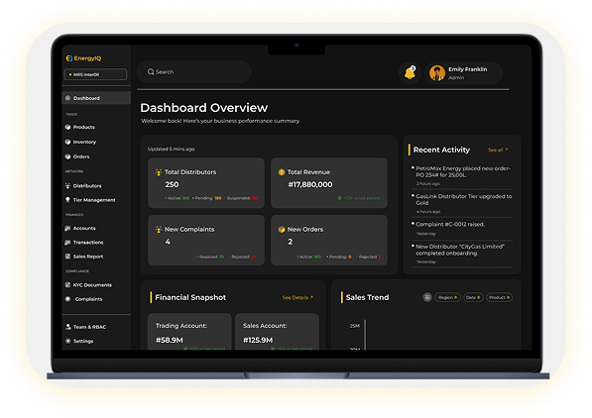Click the Dashboard home icon in sidebar
592x418 pixels.
tap(68, 98)
